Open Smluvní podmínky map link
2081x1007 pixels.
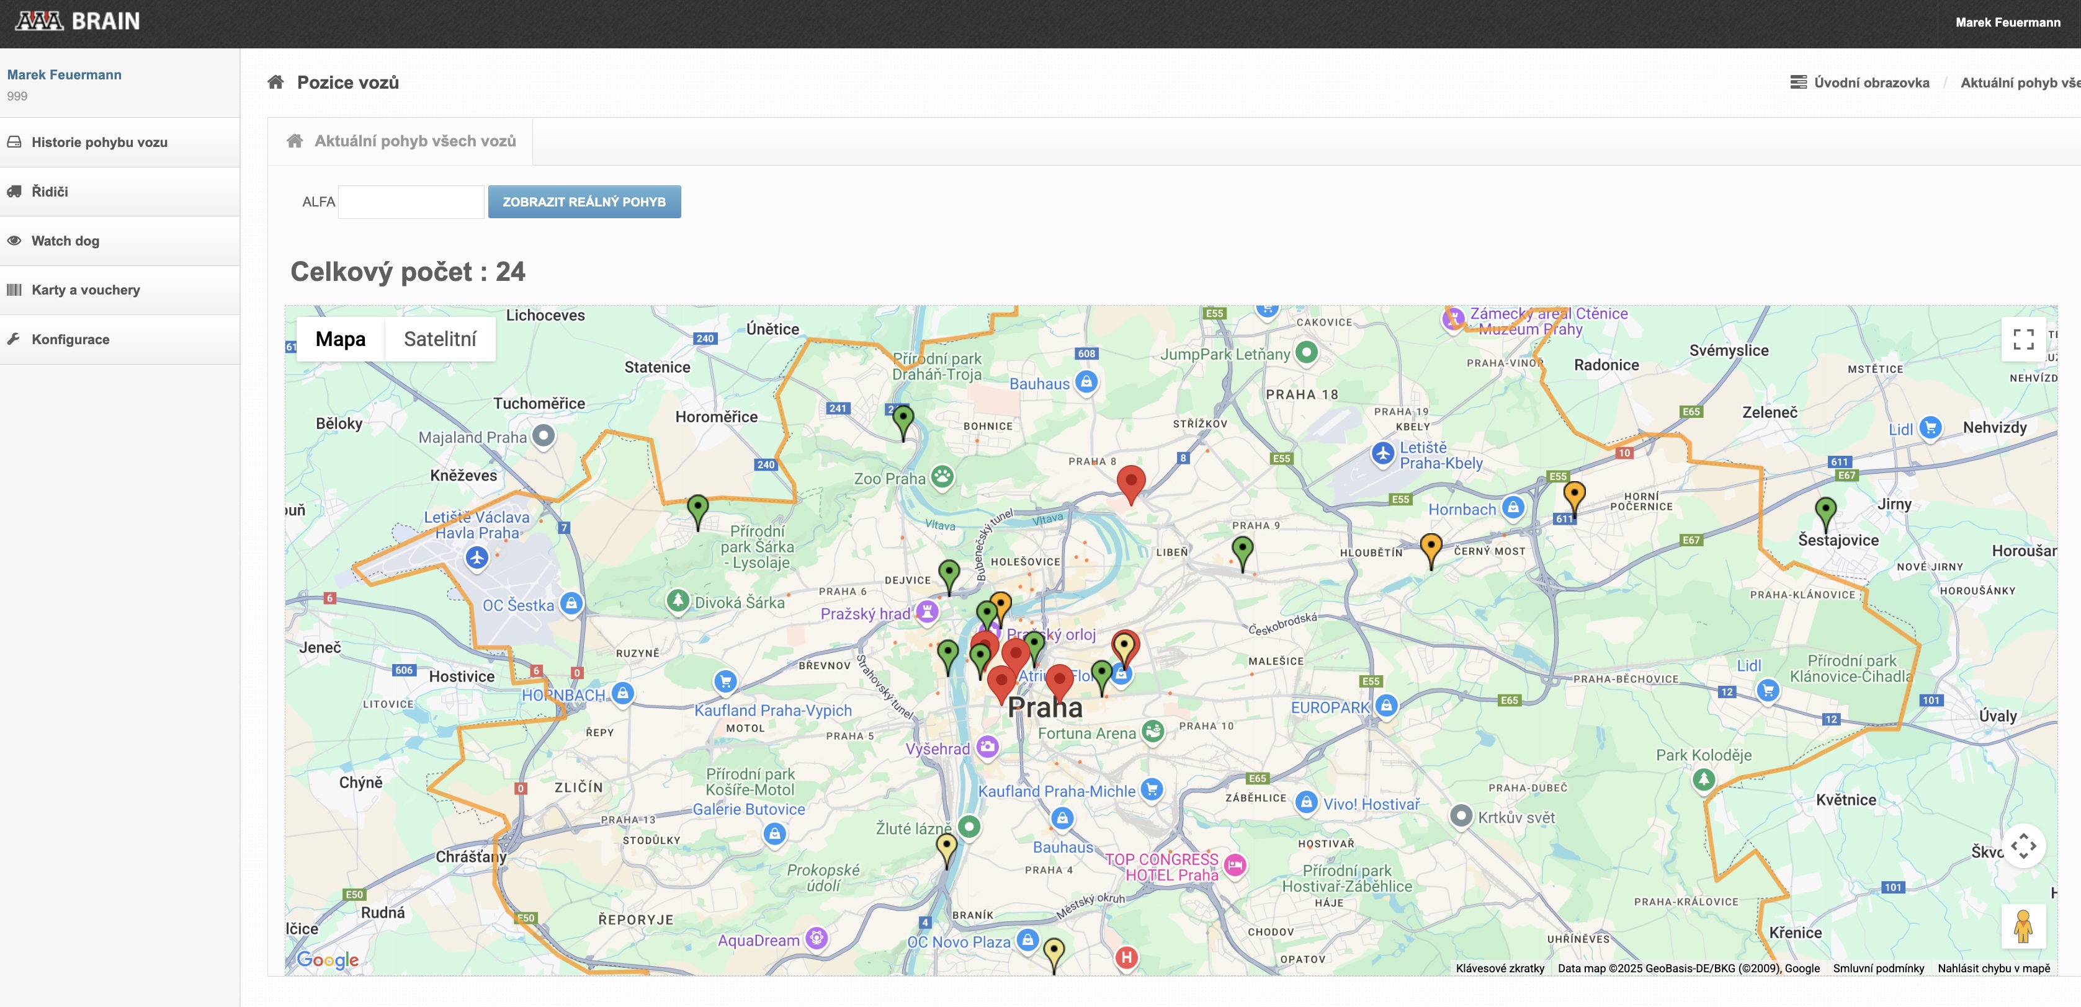(x=1878, y=968)
